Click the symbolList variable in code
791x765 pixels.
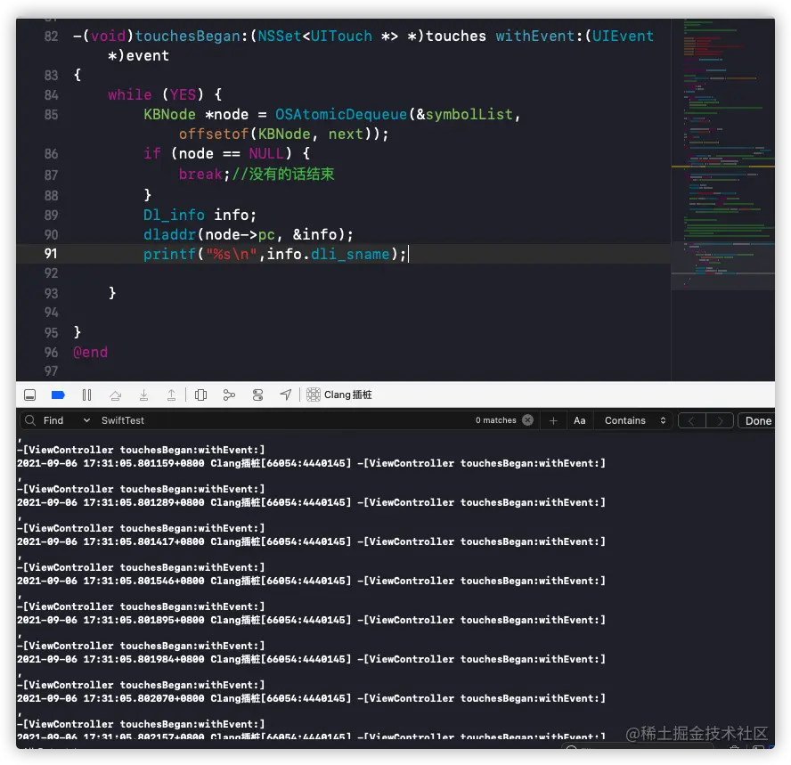(469, 115)
